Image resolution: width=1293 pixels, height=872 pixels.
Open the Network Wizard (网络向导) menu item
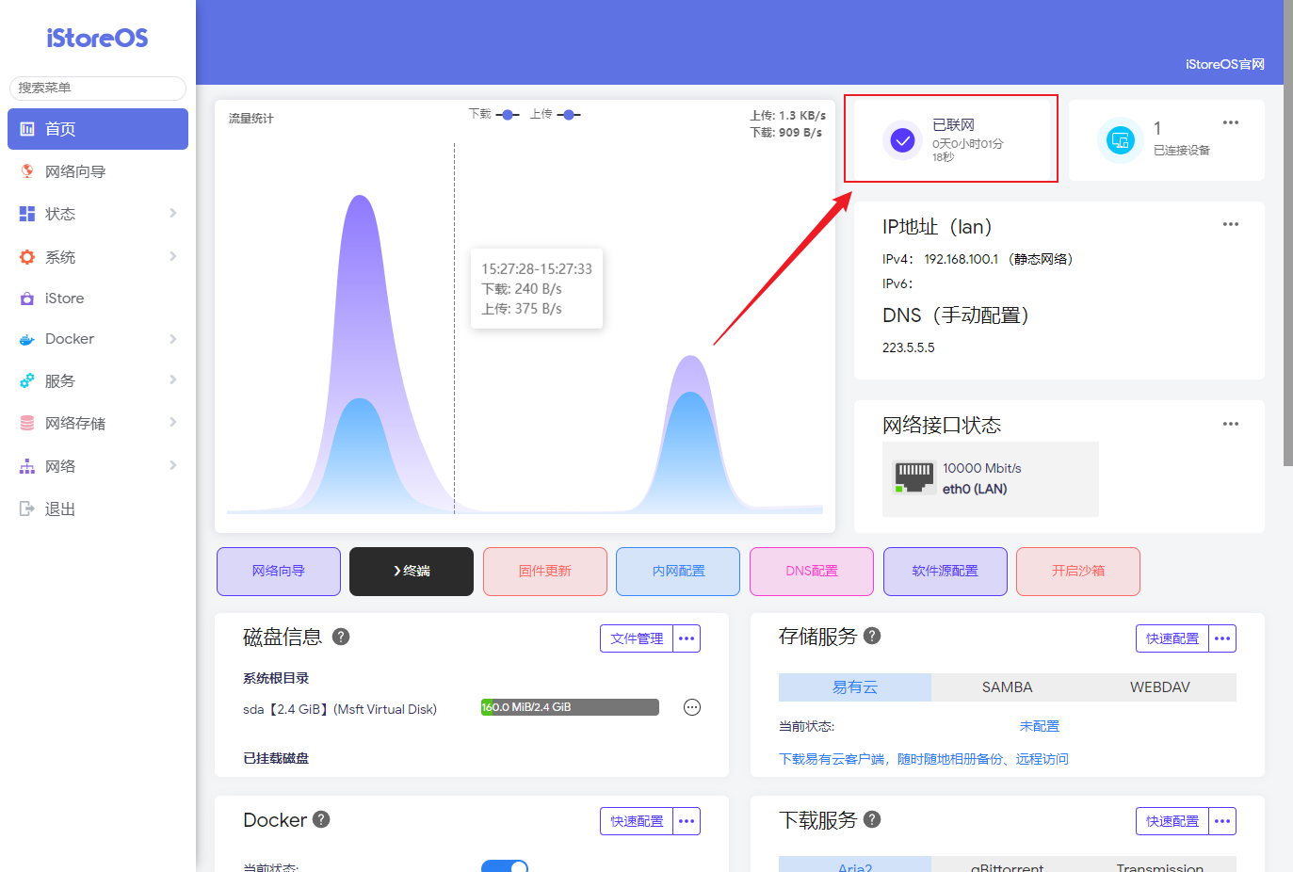click(98, 171)
